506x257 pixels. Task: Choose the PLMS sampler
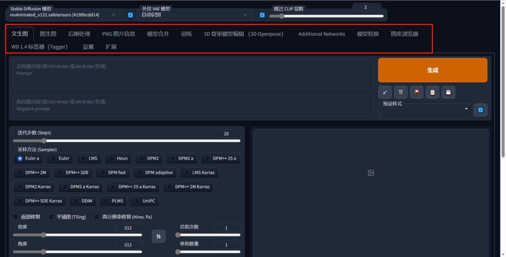pyautogui.click(x=113, y=201)
